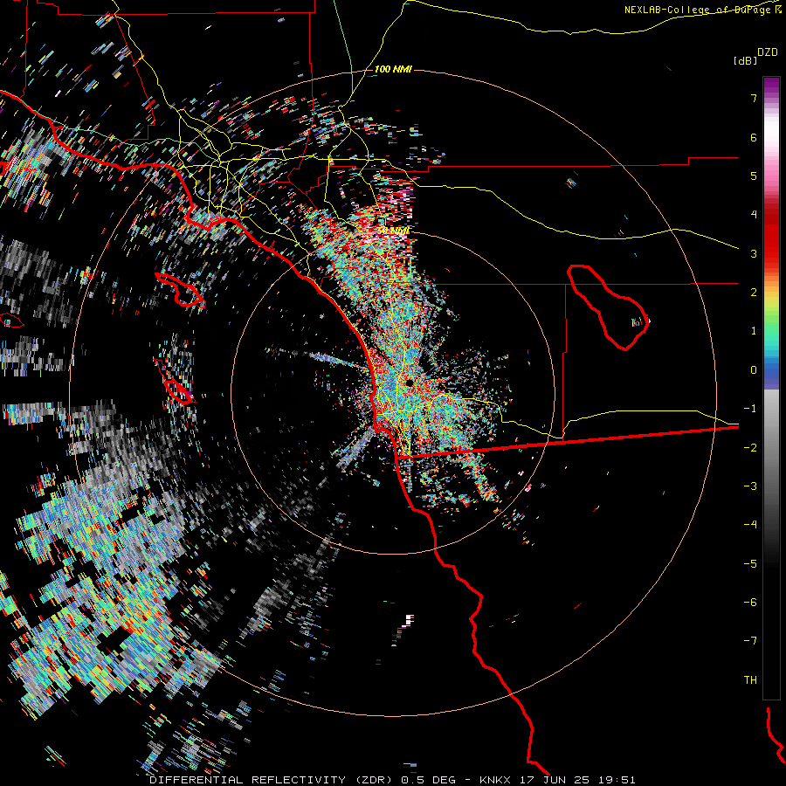The width and height of the screenshot is (786, 786).
Task: Click the 50 NMI range ring label
Action: pyautogui.click(x=394, y=231)
